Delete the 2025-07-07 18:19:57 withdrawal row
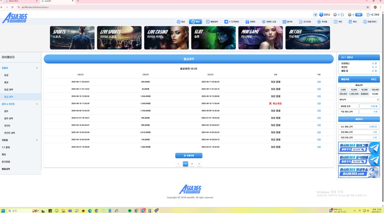 point(319,118)
